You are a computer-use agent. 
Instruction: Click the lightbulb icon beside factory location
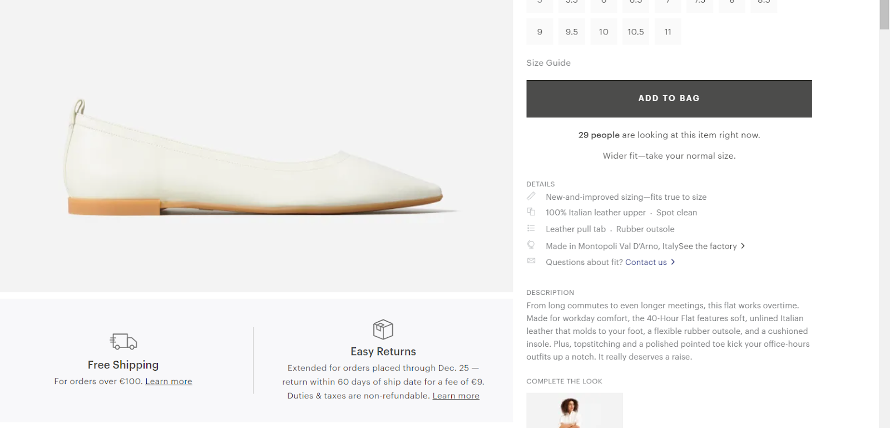pyautogui.click(x=531, y=245)
